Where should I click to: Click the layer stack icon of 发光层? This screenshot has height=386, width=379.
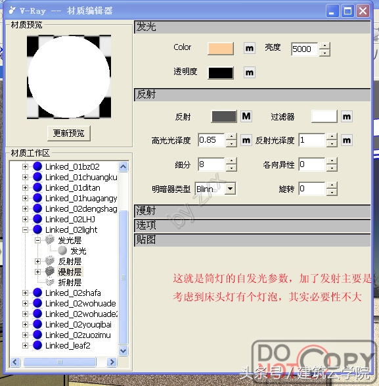pyautogui.click(x=50, y=240)
